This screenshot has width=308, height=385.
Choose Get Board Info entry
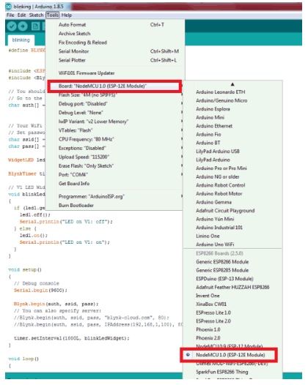click(114, 184)
